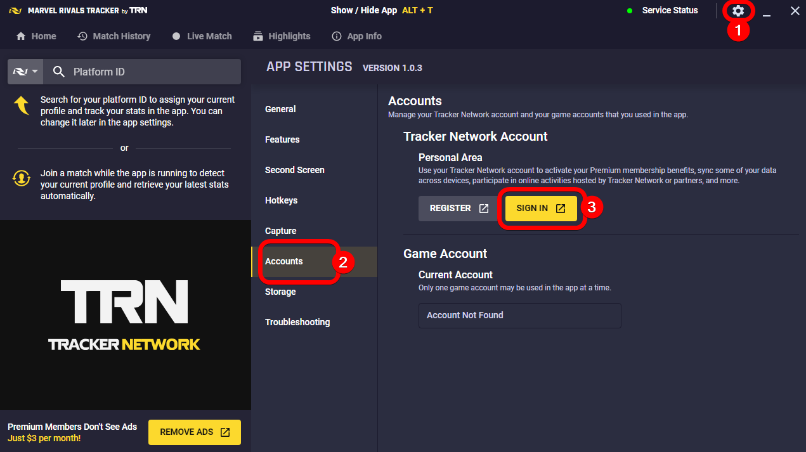Focus the Platform ID search field
Viewport: 806px width, 452px height.
142,72
